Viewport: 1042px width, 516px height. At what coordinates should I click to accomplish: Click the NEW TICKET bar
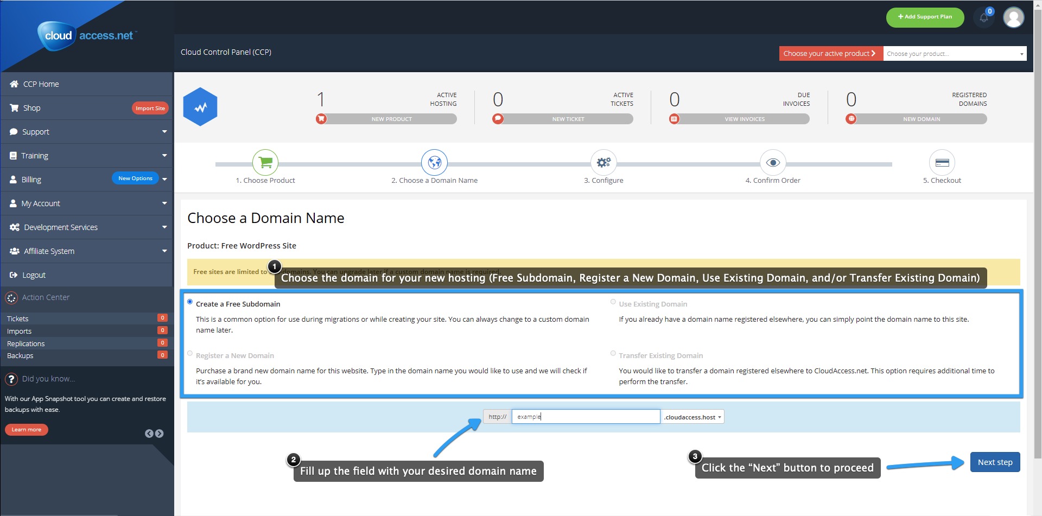[568, 119]
